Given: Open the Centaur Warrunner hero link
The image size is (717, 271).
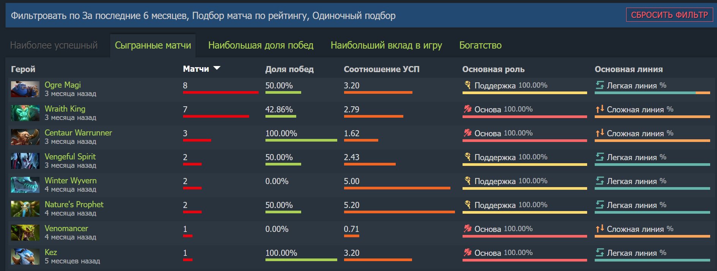Looking at the screenshot, I should [x=78, y=132].
